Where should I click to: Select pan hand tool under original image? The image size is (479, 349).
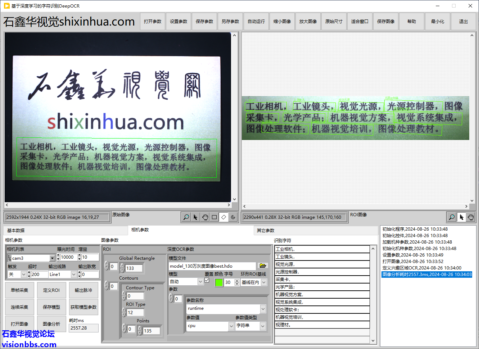(205, 217)
